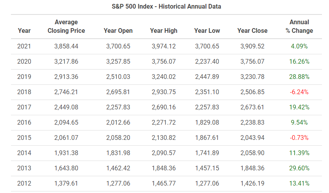Click the 28.88% annual change value
Image resolution: width=329 pixels, height=193 pixels.
tap(299, 77)
